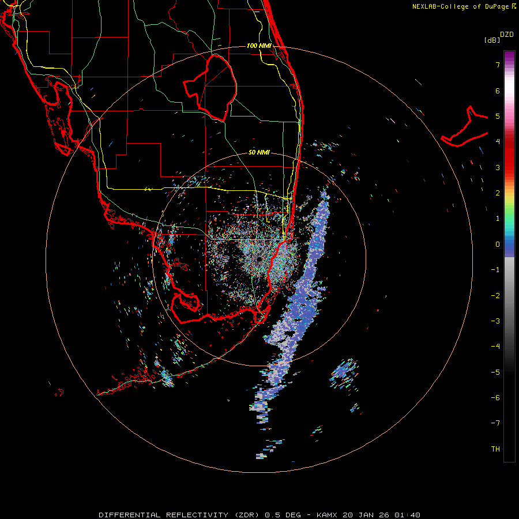The width and height of the screenshot is (519, 519).
Task: Click the 50 NMI range ring label
Action: coord(259,152)
